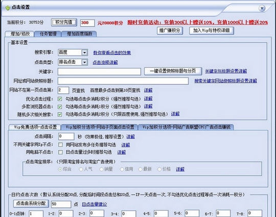Open the 教你查看点击的效果 link
276x217 pixels.
[x=112, y=53]
